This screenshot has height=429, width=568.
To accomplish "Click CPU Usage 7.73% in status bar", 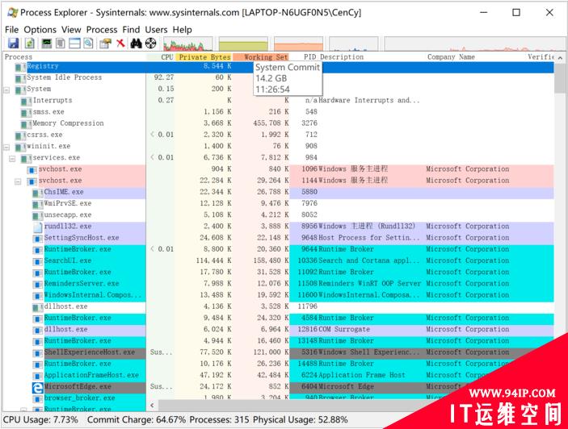I will click(x=40, y=420).
